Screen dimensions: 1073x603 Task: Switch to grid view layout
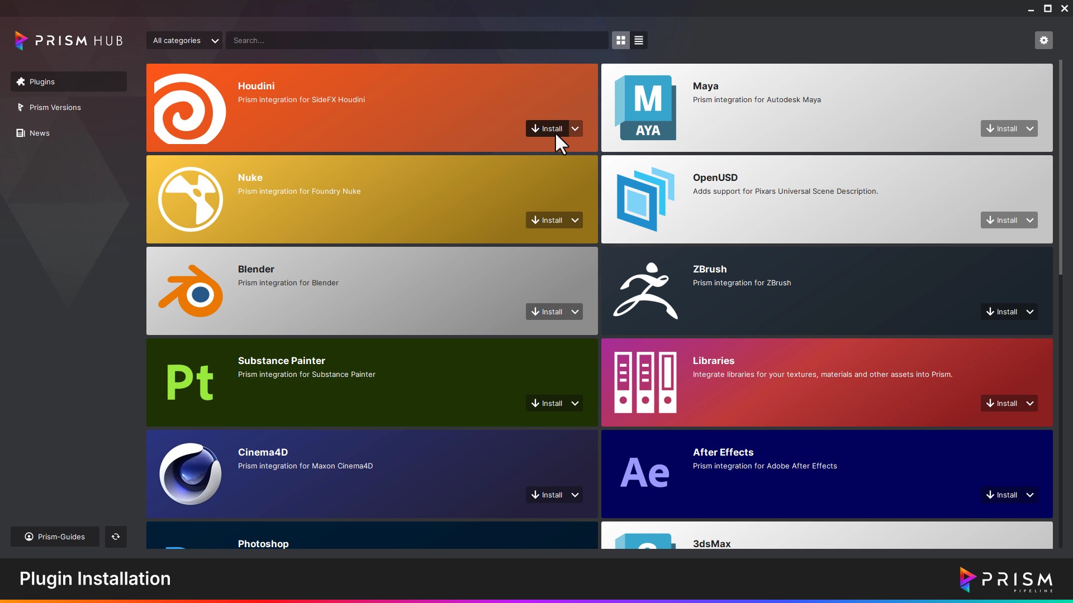click(x=621, y=40)
